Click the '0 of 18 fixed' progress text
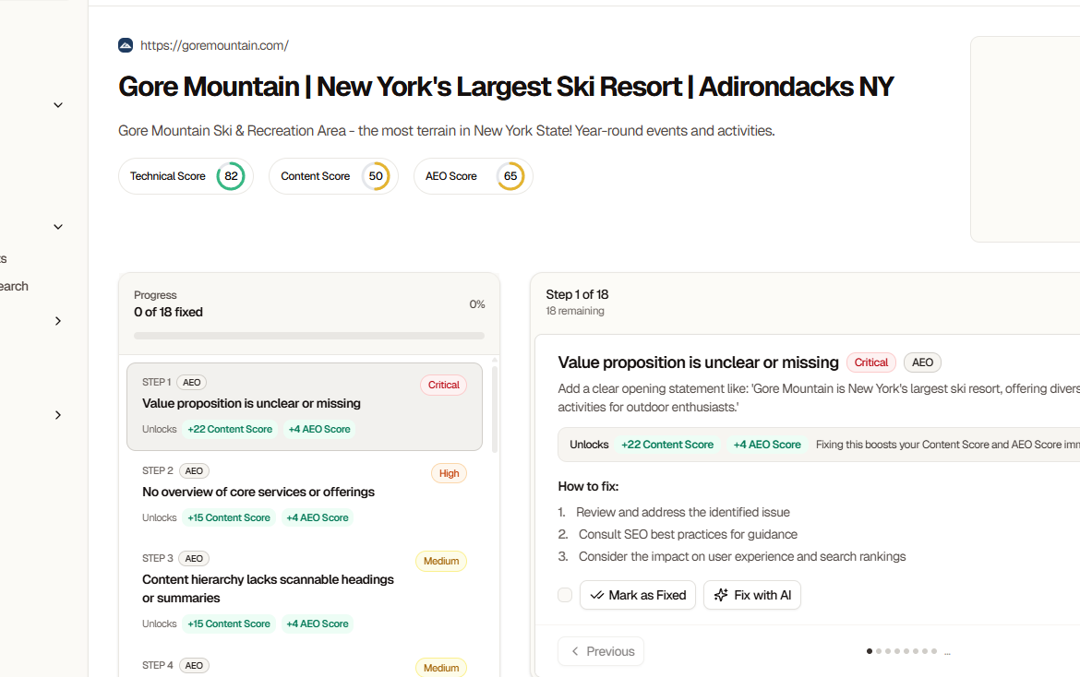The image size is (1080, 677). pyautogui.click(x=169, y=313)
